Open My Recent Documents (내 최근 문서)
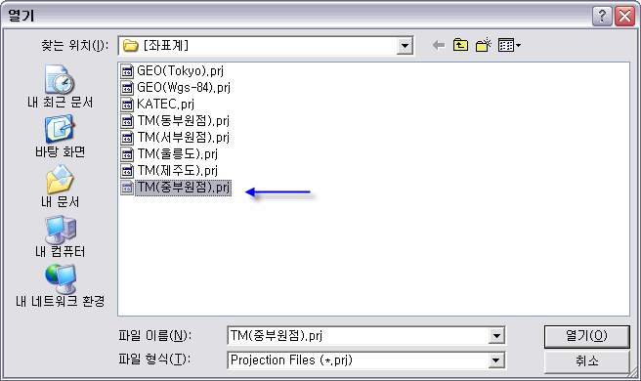The image size is (641, 381). pos(61,87)
